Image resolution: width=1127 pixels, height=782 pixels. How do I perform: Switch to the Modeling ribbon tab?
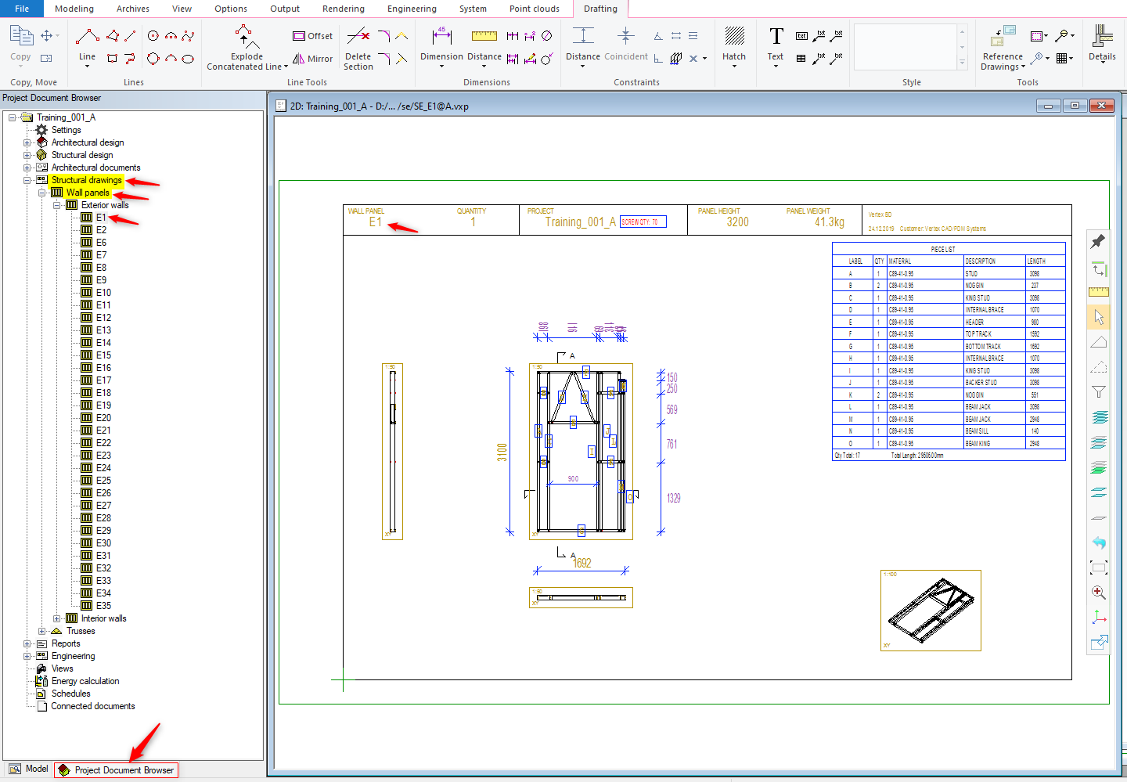74,9
